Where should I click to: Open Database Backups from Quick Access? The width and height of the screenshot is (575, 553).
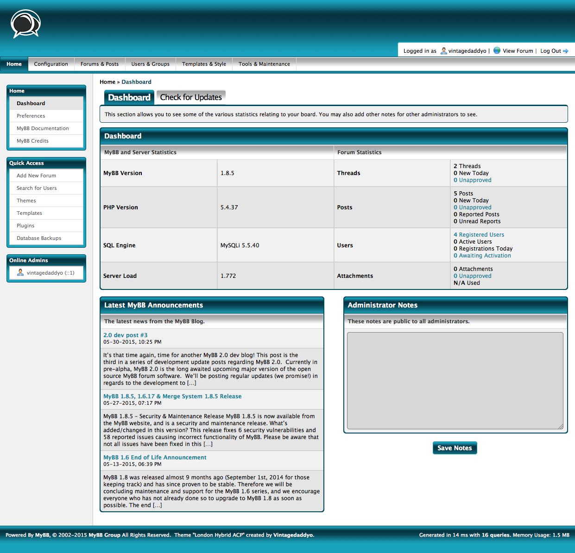[39, 239]
